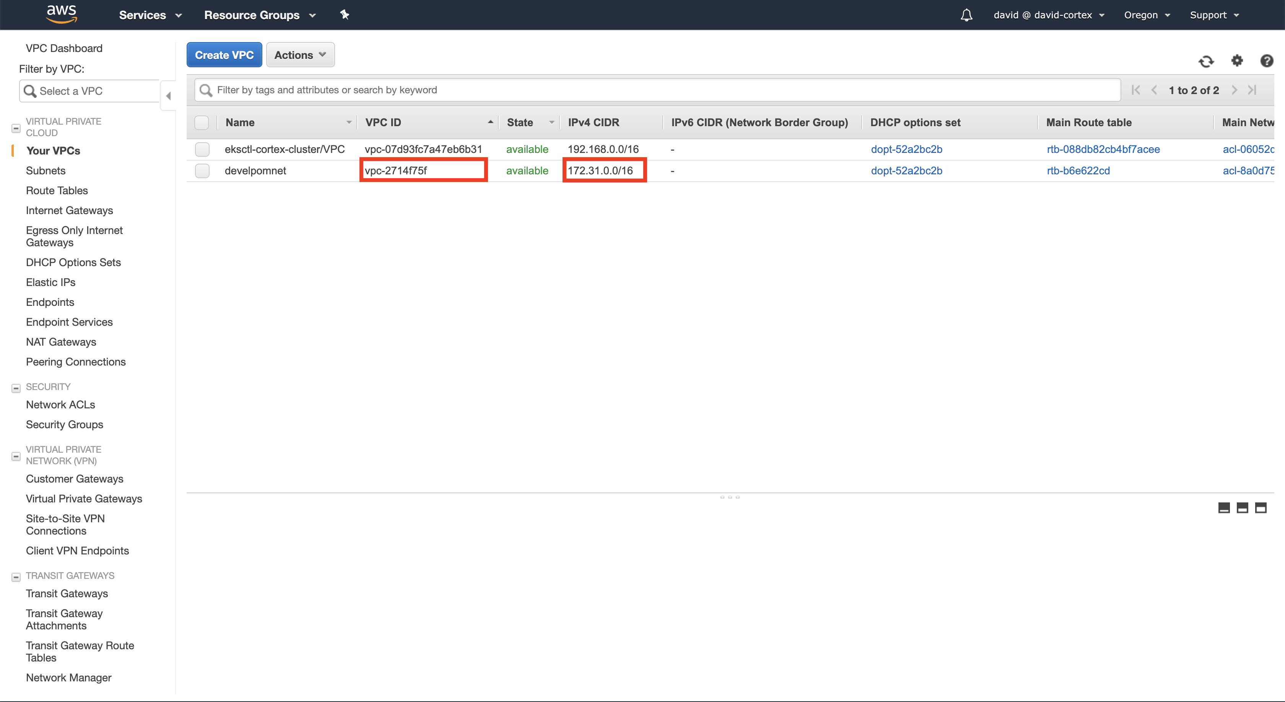
Task: Toggle the select-all checkbox in table header
Action: 202,123
